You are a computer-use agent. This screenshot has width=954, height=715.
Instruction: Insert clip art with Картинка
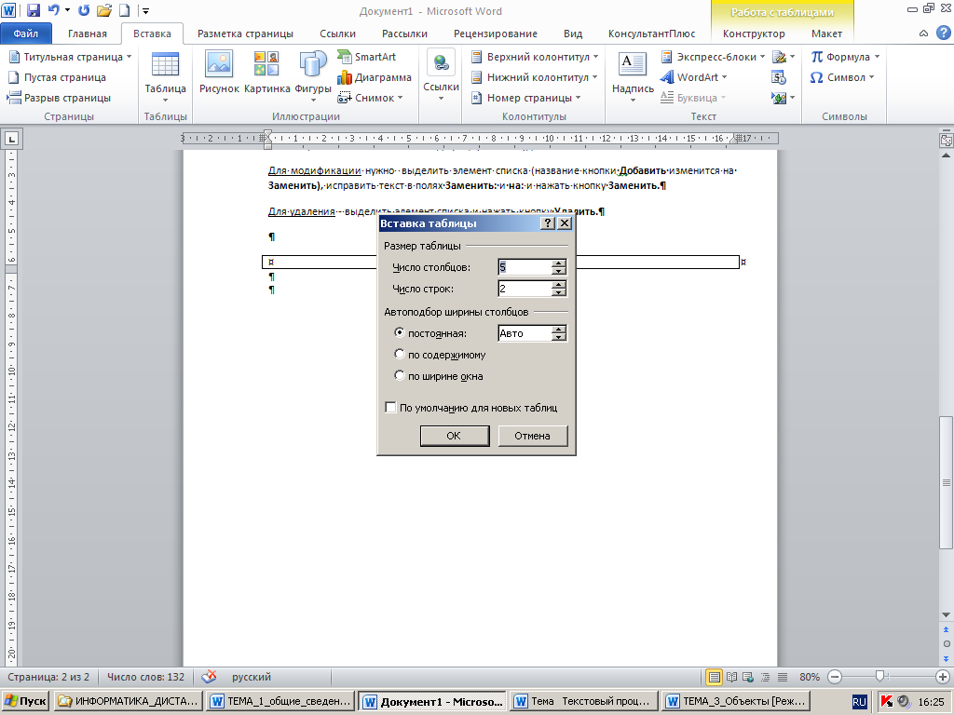pos(266,73)
